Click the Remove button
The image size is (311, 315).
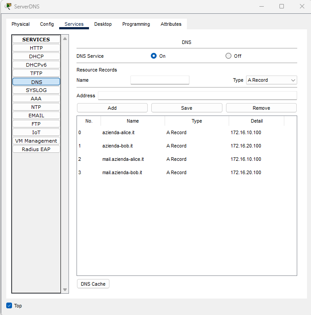[x=261, y=108]
